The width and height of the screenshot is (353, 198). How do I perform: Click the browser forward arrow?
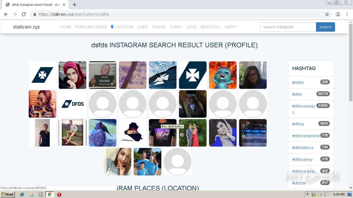tap(15, 14)
